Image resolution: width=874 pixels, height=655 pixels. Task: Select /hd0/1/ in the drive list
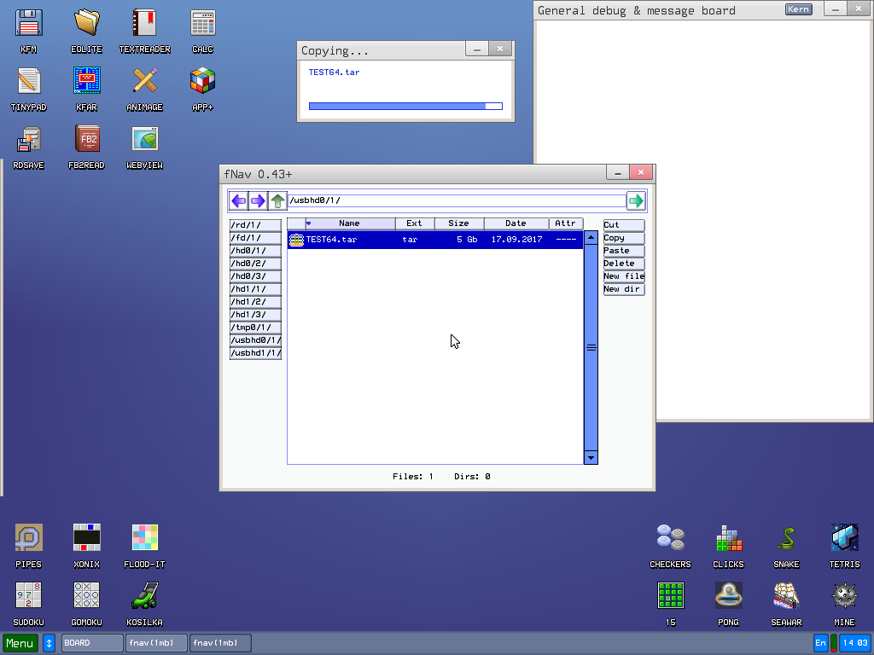click(x=255, y=251)
